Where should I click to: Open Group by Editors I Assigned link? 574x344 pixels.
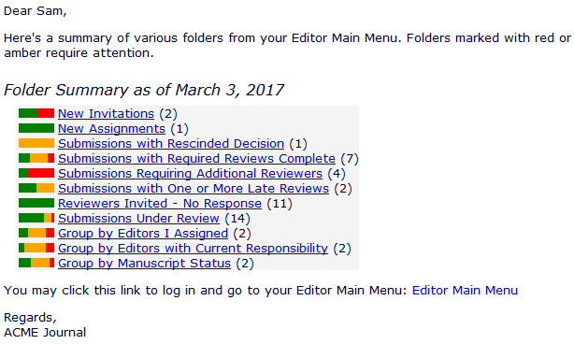tap(143, 234)
